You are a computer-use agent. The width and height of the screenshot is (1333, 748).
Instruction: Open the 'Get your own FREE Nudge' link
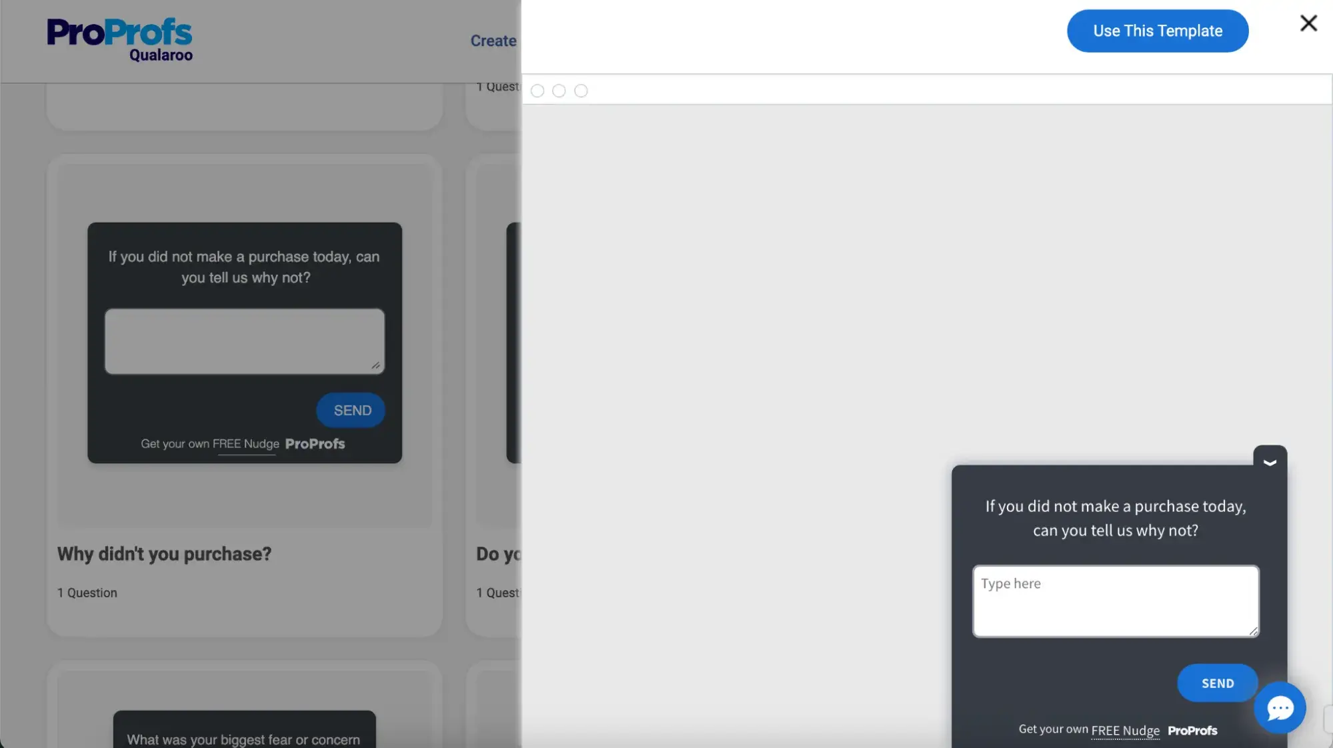[x=1125, y=729]
